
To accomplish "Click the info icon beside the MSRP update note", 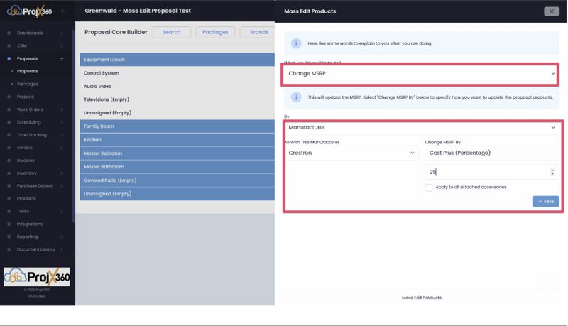I will pos(296,97).
